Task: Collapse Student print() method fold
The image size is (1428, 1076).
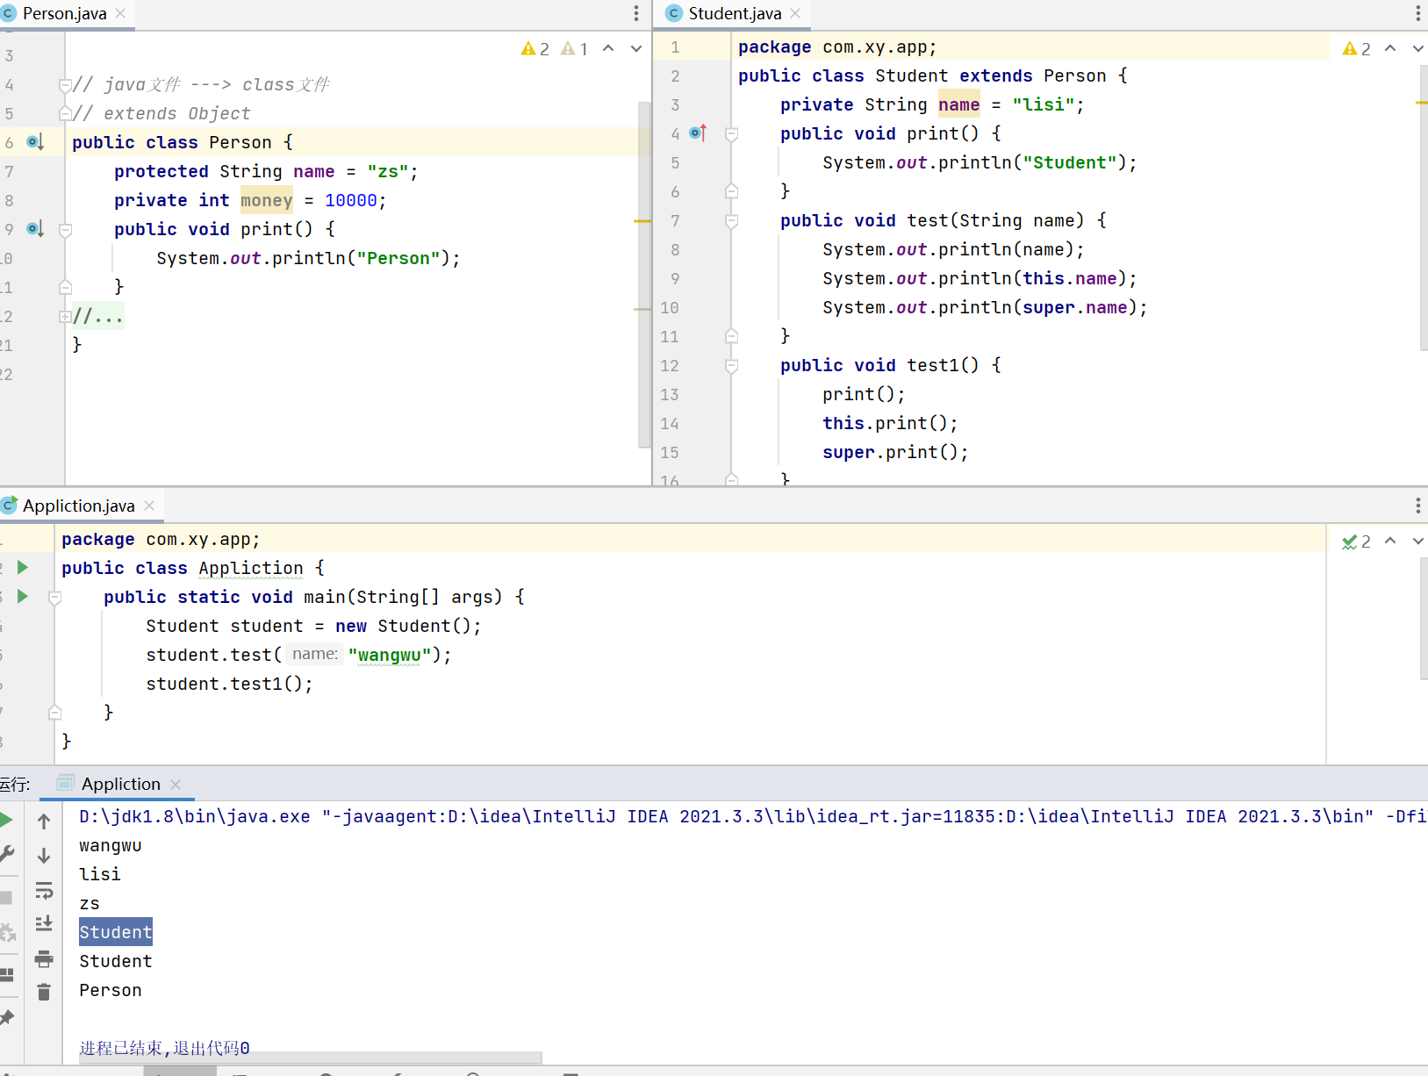Action: (x=731, y=134)
